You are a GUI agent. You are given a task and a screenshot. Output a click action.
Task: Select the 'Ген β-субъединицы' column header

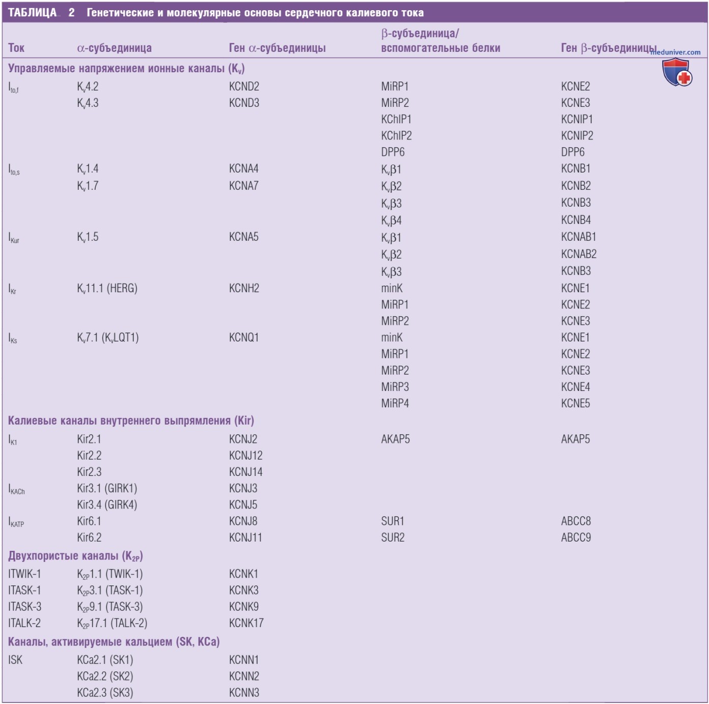pyautogui.click(x=609, y=48)
